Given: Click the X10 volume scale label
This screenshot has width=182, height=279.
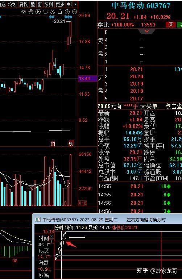Looking at the screenshot, I should (x=83, y=203).
